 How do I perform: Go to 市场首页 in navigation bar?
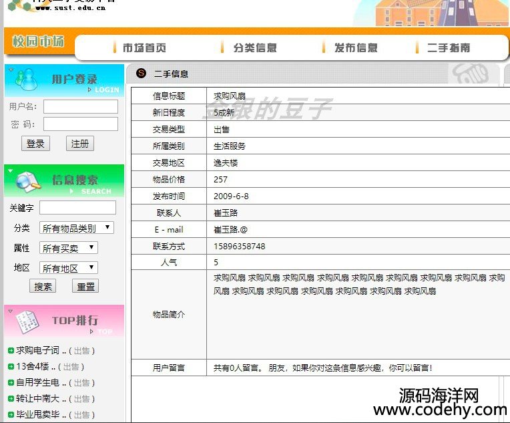[144, 47]
